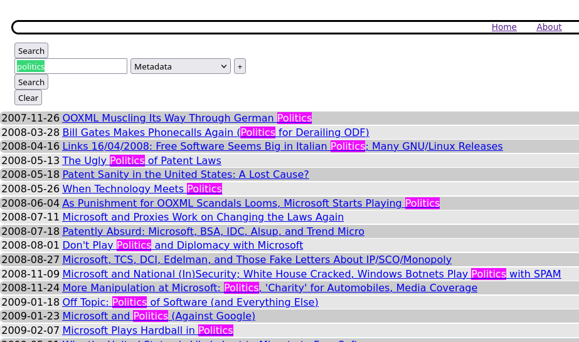Click the plus button to add a search field

[240, 66]
